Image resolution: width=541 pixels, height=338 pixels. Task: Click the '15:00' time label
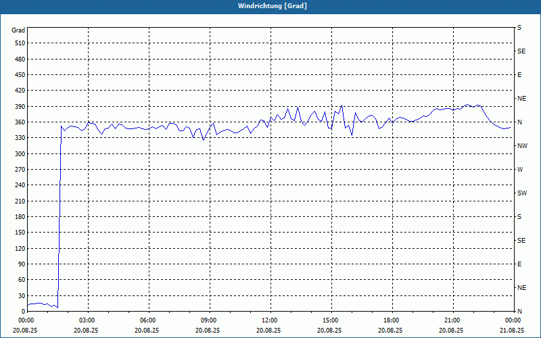pyautogui.click(x=329, y=320)
